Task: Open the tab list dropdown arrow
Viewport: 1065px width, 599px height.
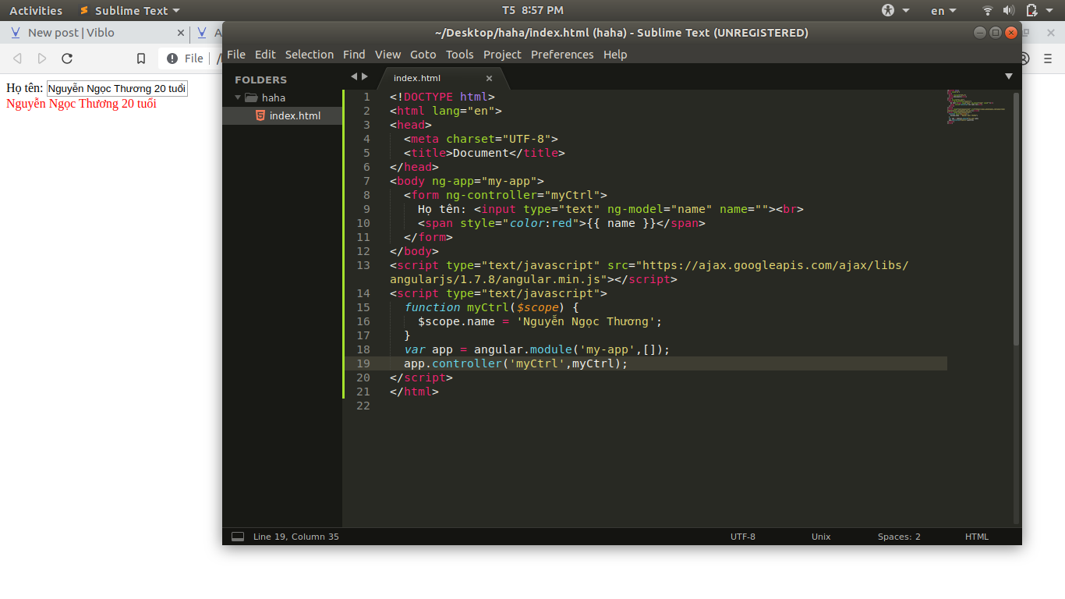Action: pos(1008,76)
